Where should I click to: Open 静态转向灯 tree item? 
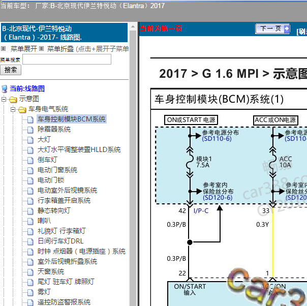point(54,210)
